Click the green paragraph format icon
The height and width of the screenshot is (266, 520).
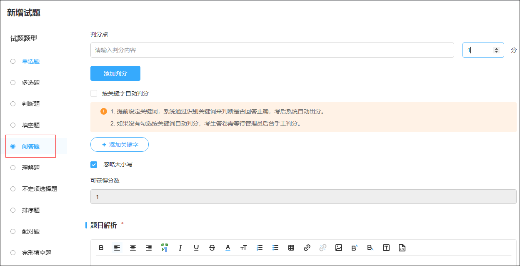pyautogui.click(x=165, y=248)
